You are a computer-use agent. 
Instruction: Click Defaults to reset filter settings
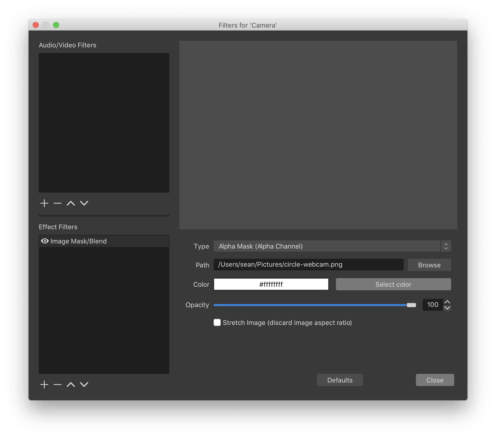pyautogui.click(x=340, y=380)
